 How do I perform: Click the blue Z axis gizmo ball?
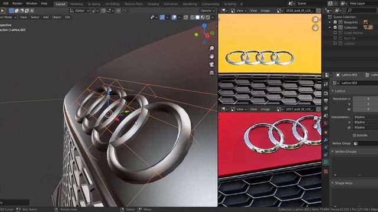click(204, 25)
